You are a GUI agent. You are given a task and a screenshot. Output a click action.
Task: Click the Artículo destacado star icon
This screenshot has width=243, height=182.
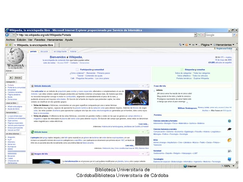click(32, 86)
